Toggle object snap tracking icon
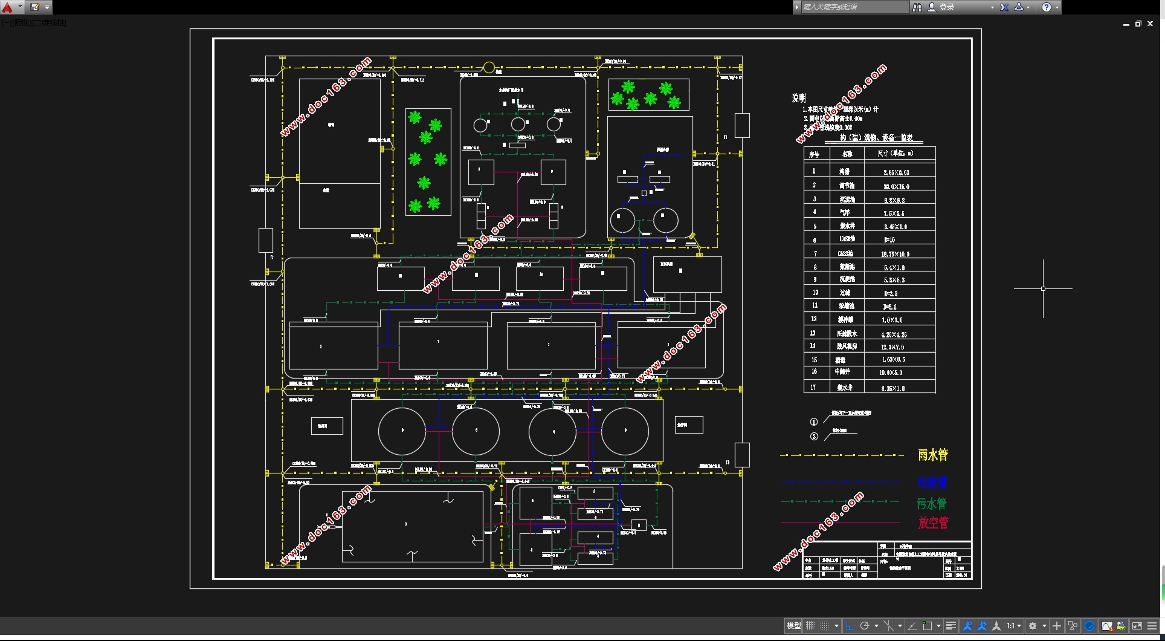Image resolution: width=1165 pixels, height=641 pixels. [912, 626]
